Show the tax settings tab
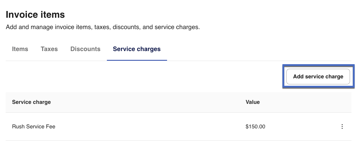Screen dimensions: 361x156 coord(49,49)
